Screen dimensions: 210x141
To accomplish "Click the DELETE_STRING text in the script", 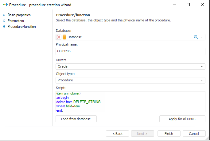I will pyautogui.click(x=87, y=102).
